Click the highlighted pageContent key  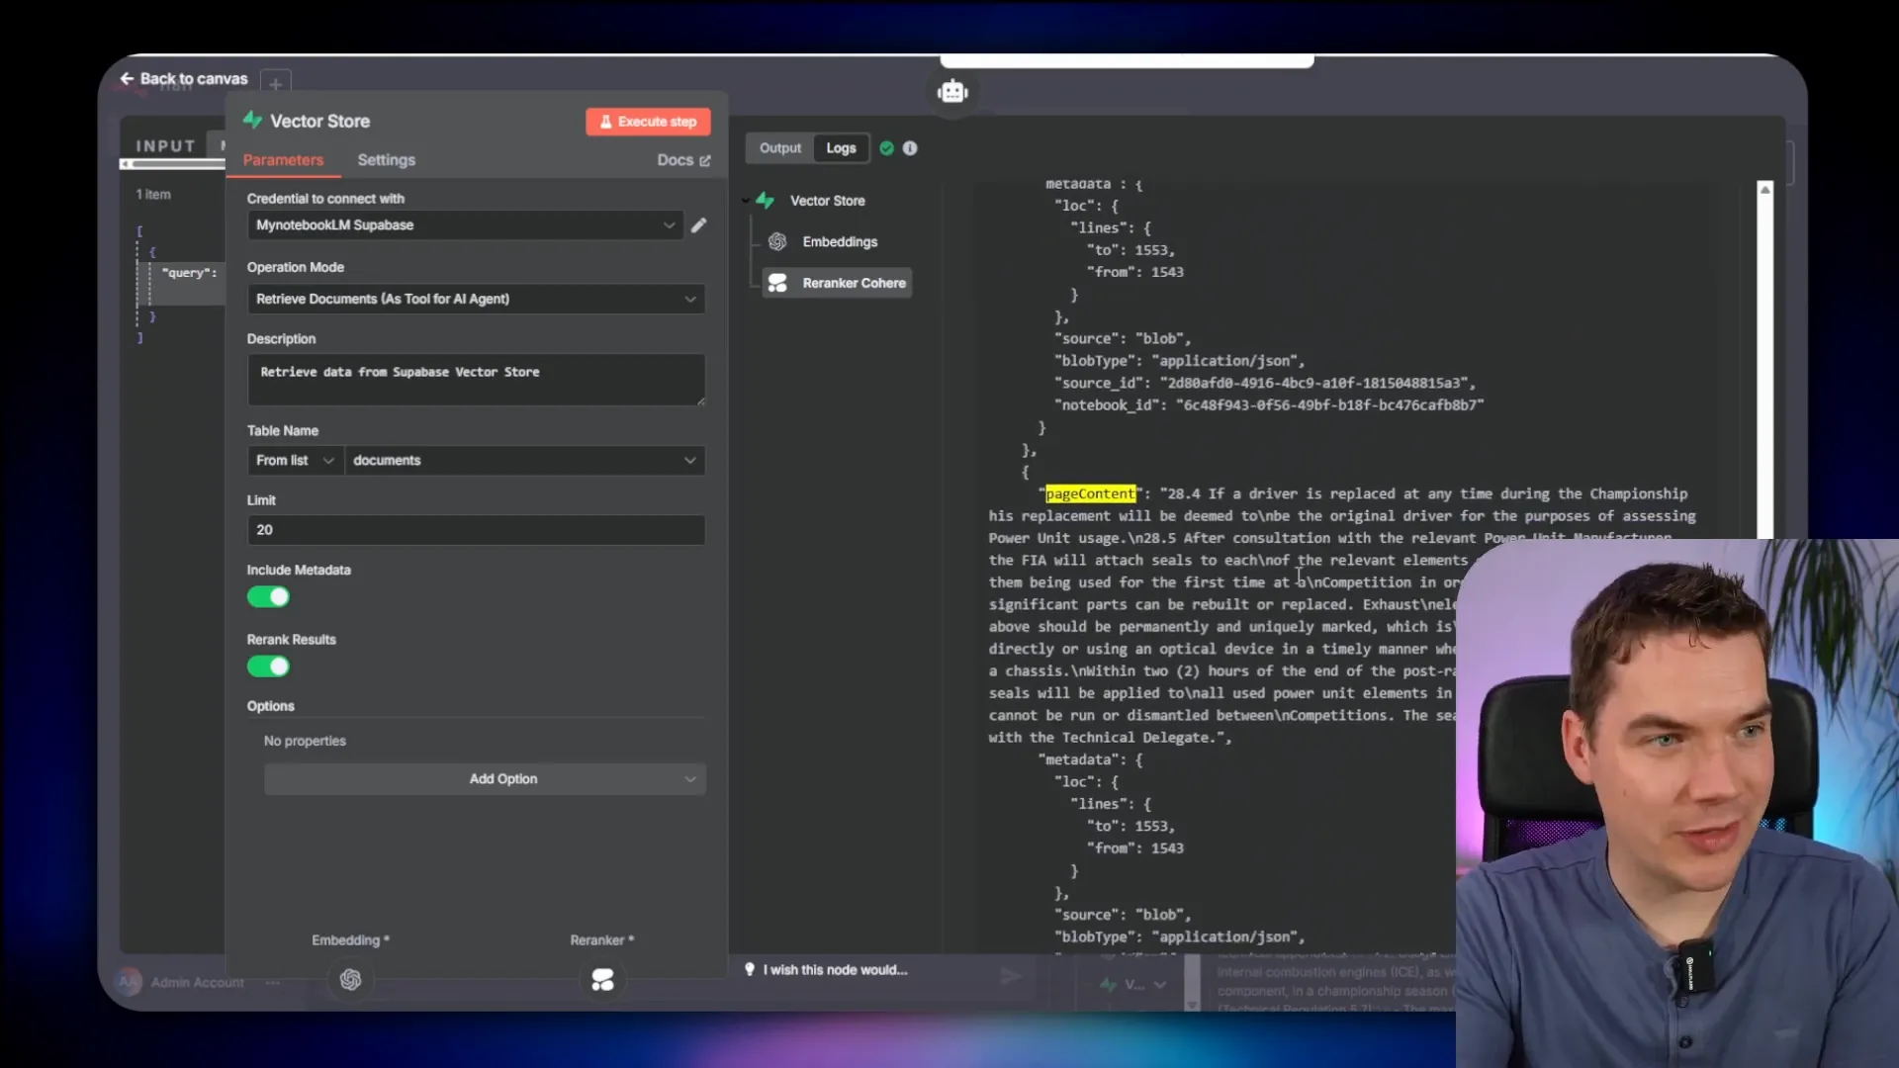coord(1091,493)
